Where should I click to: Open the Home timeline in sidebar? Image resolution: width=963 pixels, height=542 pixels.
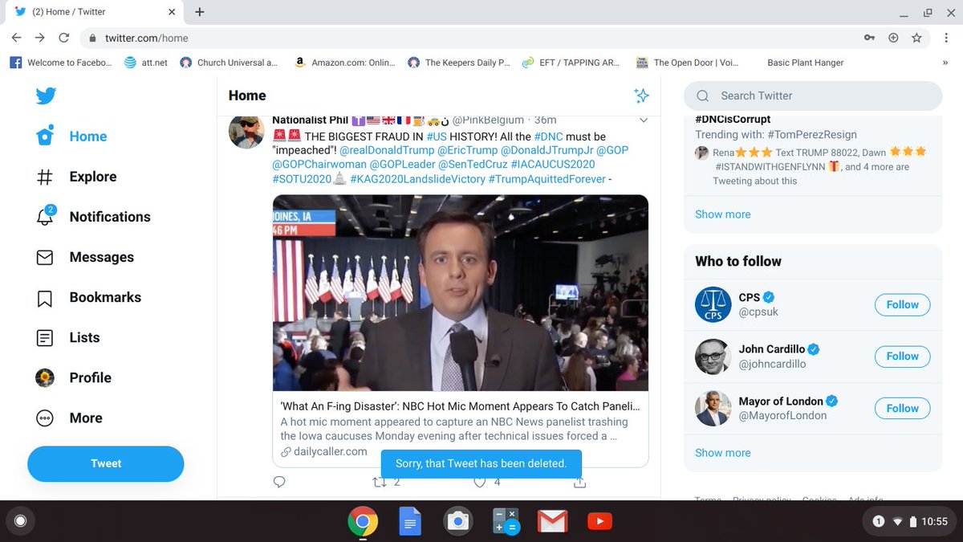(x=71, y=137)
